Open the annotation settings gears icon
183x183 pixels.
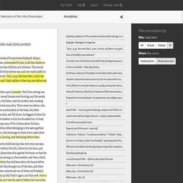[x=122, y=17]
